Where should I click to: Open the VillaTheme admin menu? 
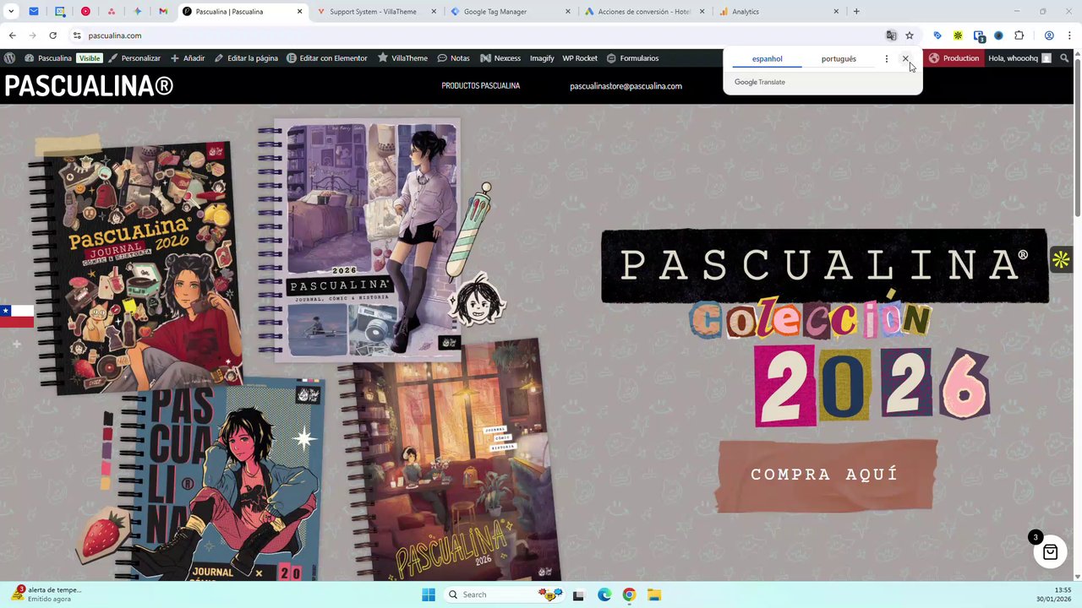(402, 58)
